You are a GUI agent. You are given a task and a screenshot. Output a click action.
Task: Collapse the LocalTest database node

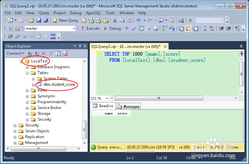tap(21, 61)
